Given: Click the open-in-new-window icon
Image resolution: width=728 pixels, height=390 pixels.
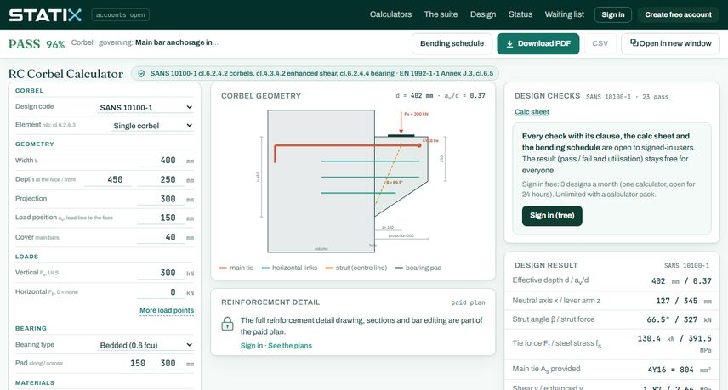Looking at the screenshot, I should 634,42.
